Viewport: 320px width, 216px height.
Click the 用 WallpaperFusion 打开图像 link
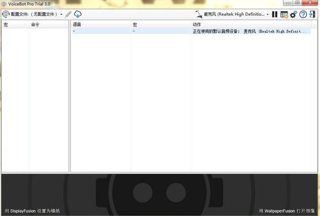click(287, 211)
